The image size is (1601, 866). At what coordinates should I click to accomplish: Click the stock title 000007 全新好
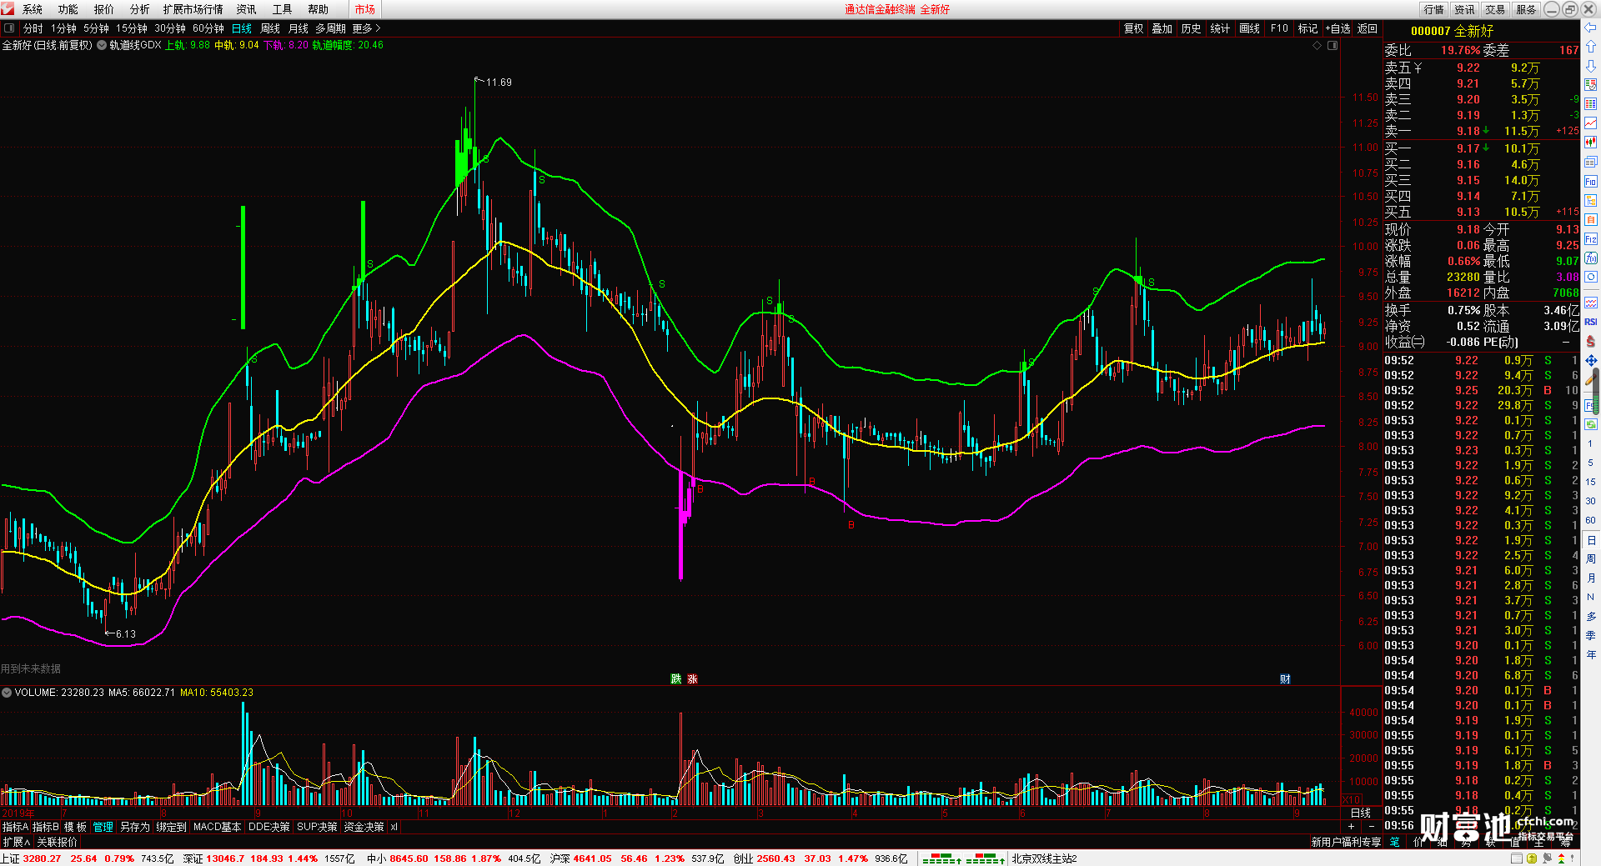pos(1452,31)
